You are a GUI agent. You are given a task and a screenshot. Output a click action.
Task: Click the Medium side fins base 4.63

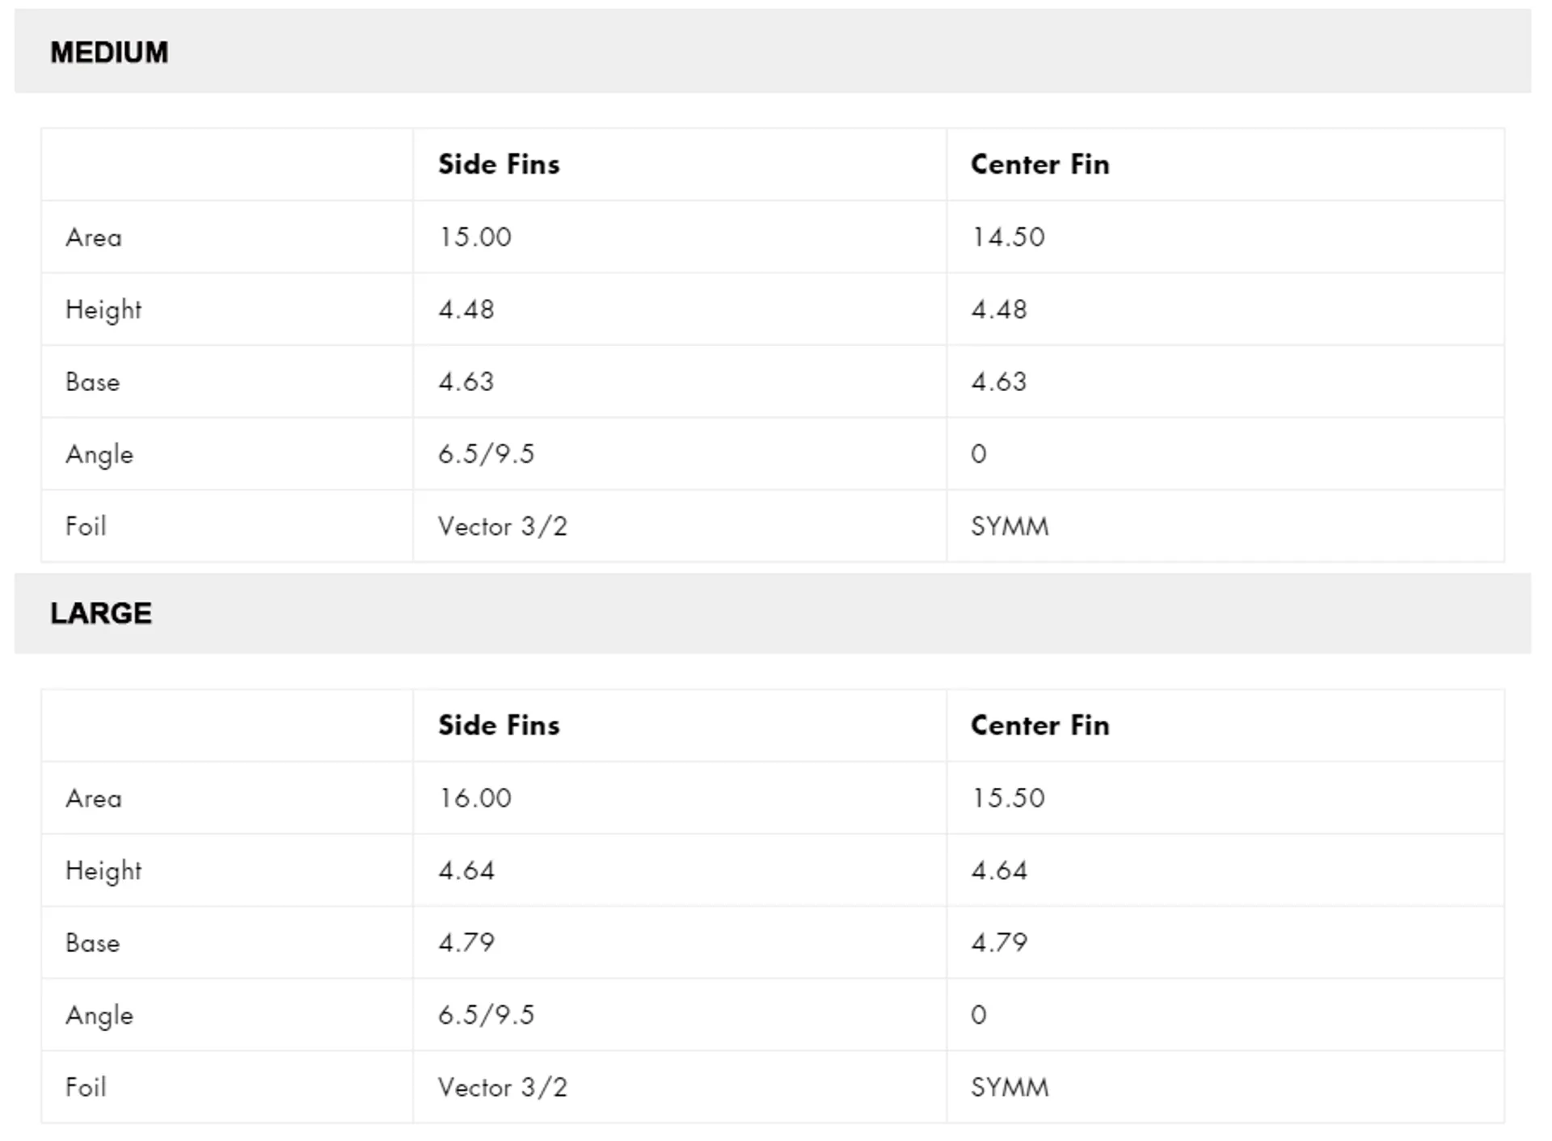pos(466,381)
